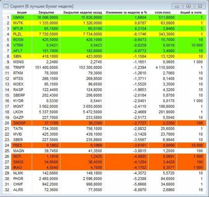Click the стоп-лосс column header
This screenshot has height=197, width=209.
[162, 12]
